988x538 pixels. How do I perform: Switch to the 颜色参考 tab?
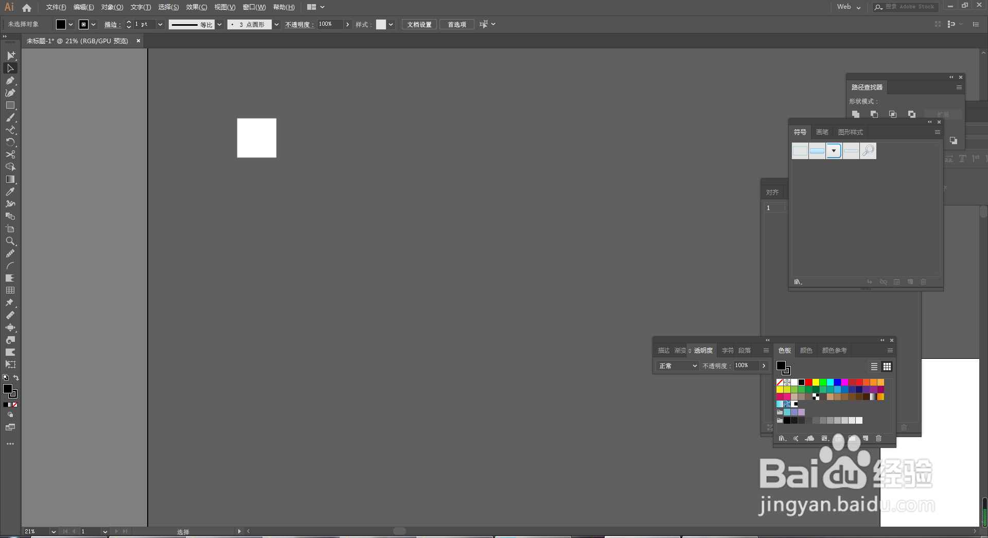tap(834, 351)
